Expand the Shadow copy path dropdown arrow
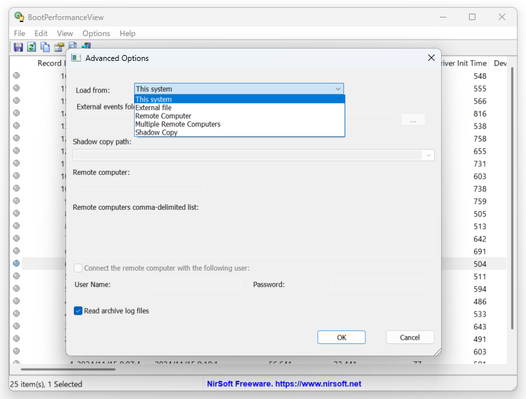Image resolution: width=526 pixels, height=399 pixels. (428, 155)
